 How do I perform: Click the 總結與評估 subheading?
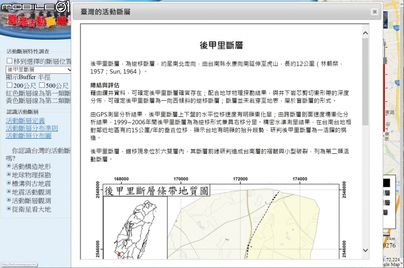click(105, 85)
